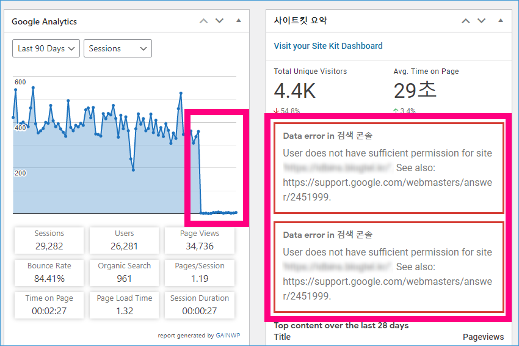Click the Title column header

coord(282,337)
